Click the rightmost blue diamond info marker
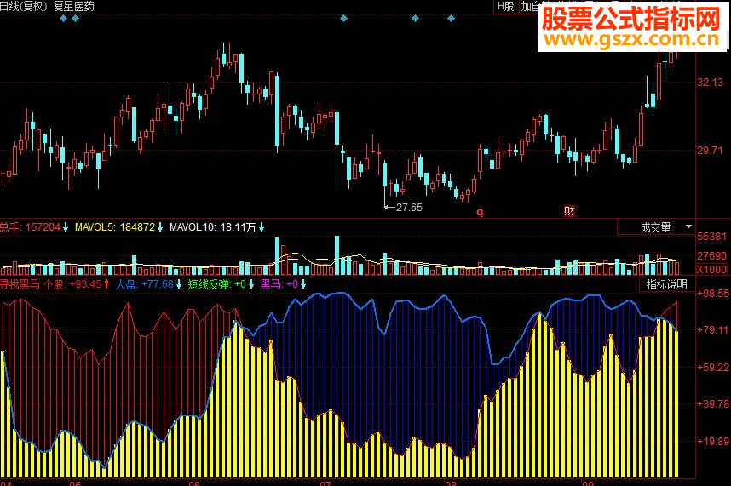 click(x=451, y=19)
